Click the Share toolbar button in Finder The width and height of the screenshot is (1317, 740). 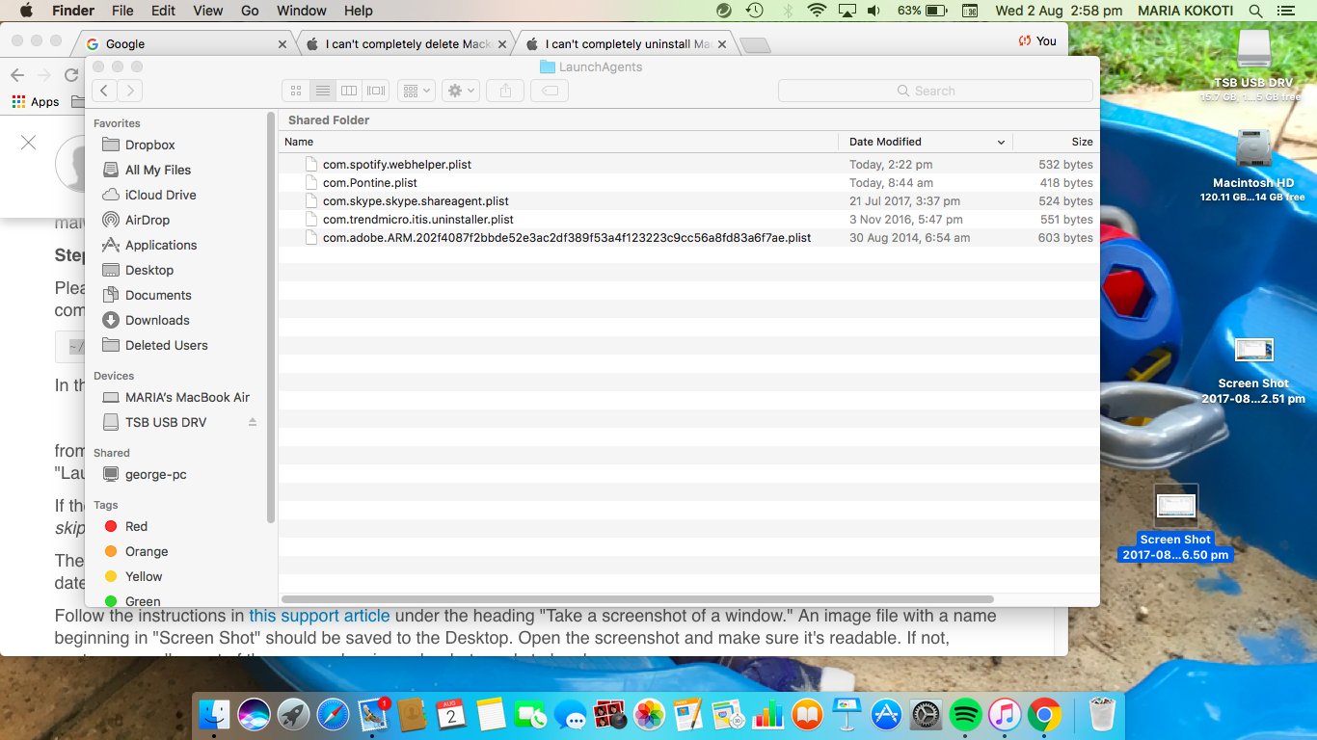coord(505,91)
